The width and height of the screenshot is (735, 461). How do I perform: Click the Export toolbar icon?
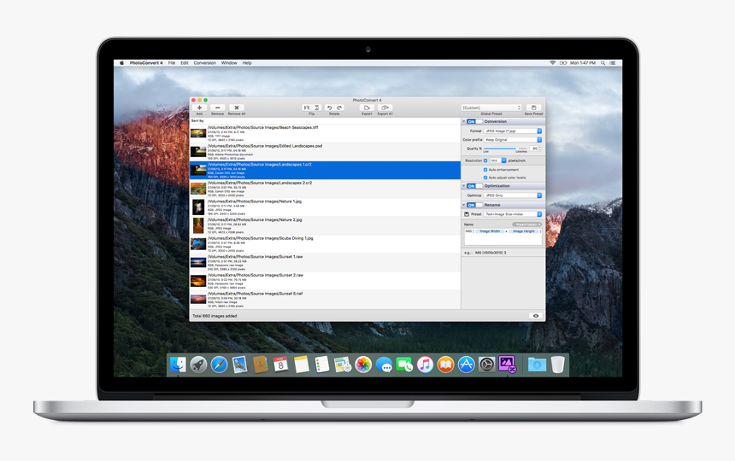tap(367, 108)
